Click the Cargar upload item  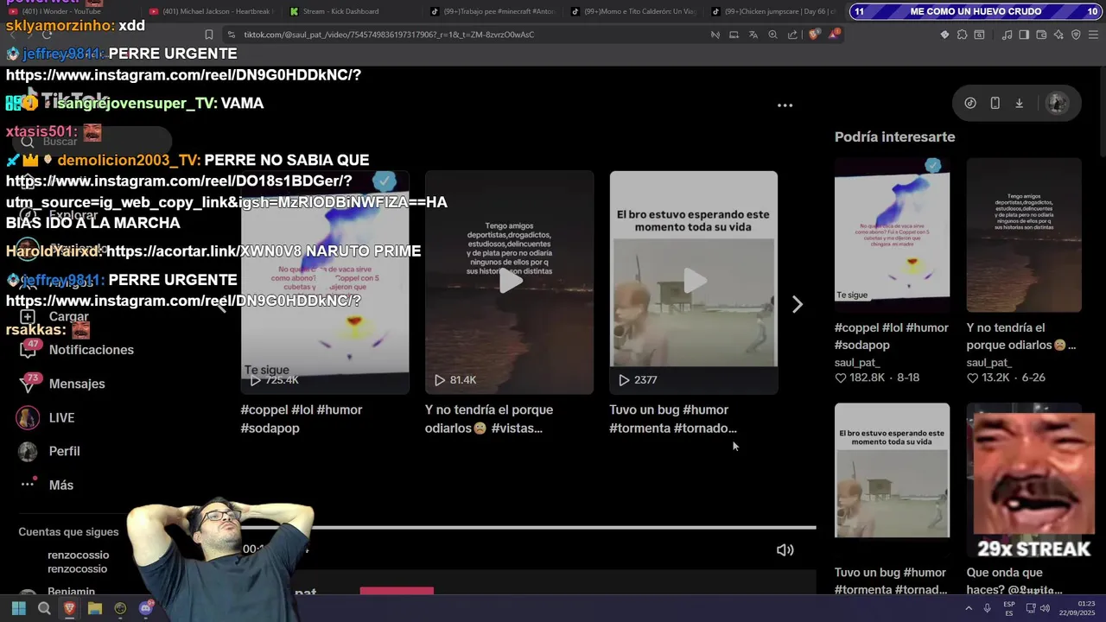click(x=54, y=316)
